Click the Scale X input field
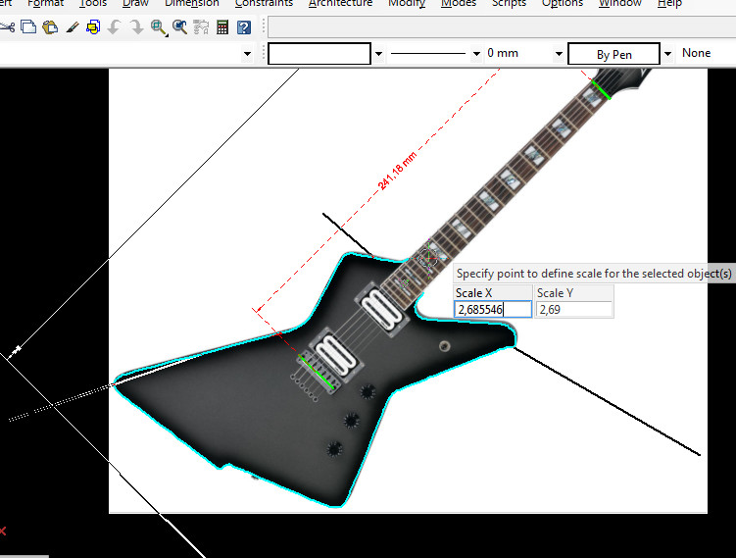736x558 pixels. pyautogui.click(x=493, y=310)
